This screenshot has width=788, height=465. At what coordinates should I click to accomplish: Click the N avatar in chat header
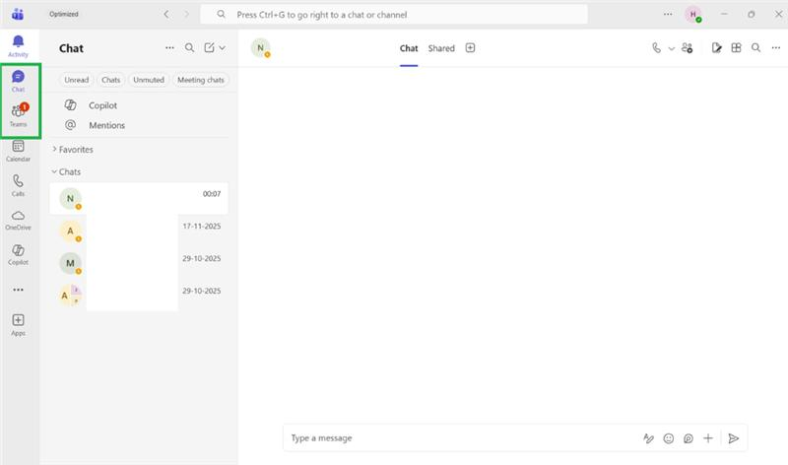pos(260,47)
